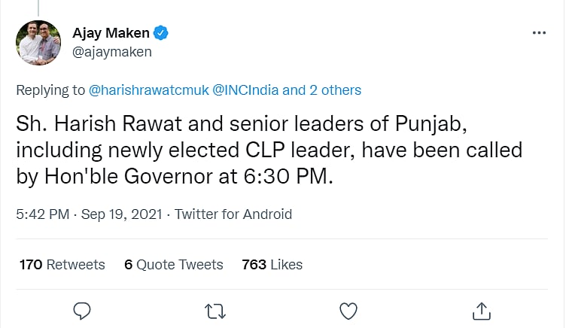Visit the @INCIndia mention link
Viewport: 569px width, 328px height.
(x=247, y=90)
